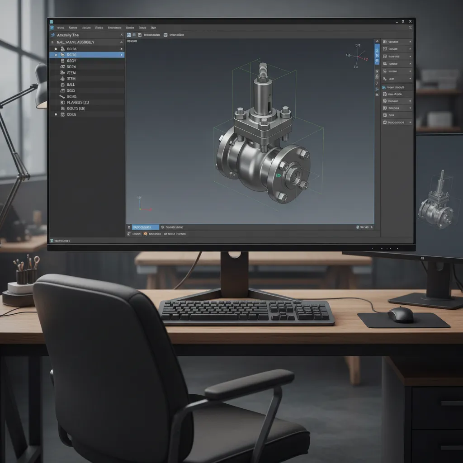463x463 pixels.
Task: Open the first menu in the menu bar
Action: pyautogui.click(x=61, y=28)
